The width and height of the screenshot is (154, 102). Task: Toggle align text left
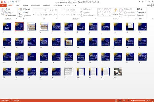click(x=60, y=15)
